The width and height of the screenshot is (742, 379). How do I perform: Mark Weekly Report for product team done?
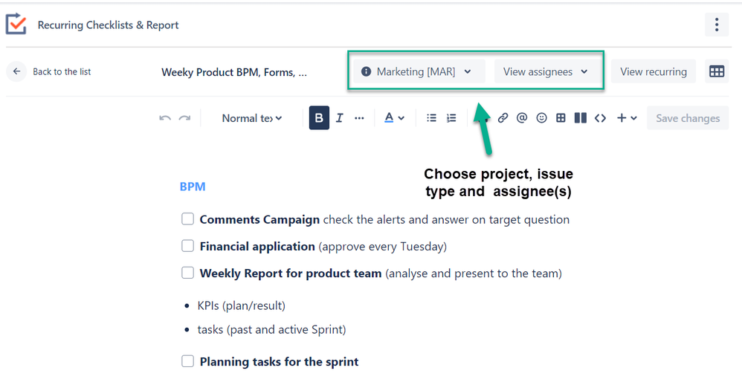[188, 273]
